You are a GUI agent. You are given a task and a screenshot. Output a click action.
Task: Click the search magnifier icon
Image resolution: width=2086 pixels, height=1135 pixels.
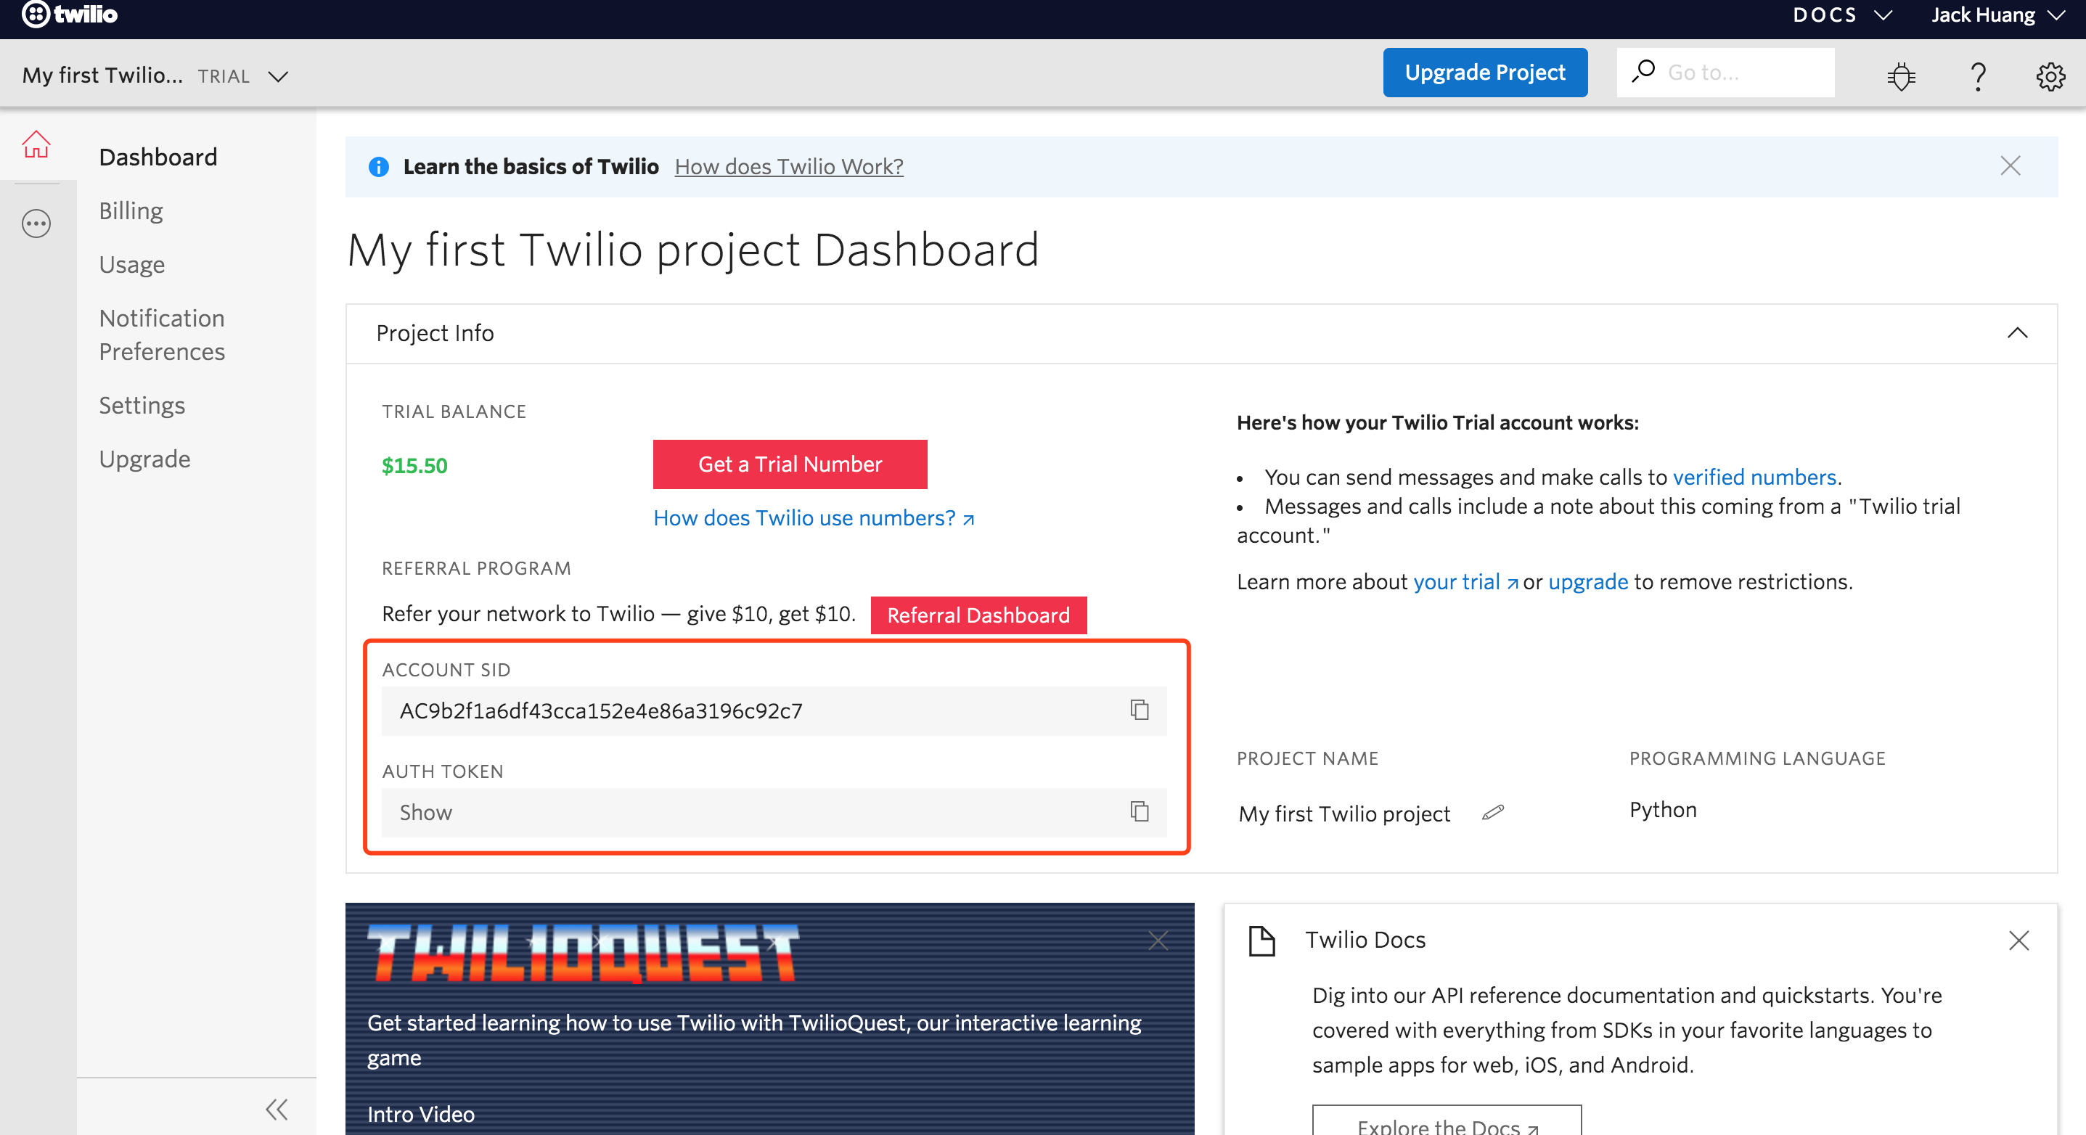(1643, 72)
